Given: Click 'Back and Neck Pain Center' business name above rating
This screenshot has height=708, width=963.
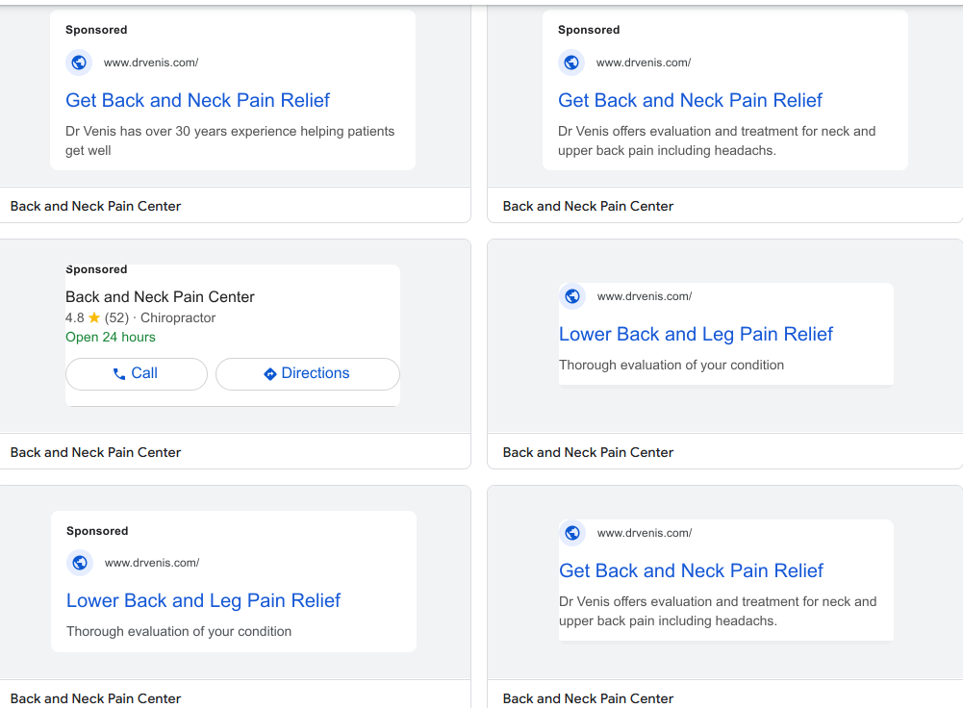Looking at the screenshot, I should [160, 297].
